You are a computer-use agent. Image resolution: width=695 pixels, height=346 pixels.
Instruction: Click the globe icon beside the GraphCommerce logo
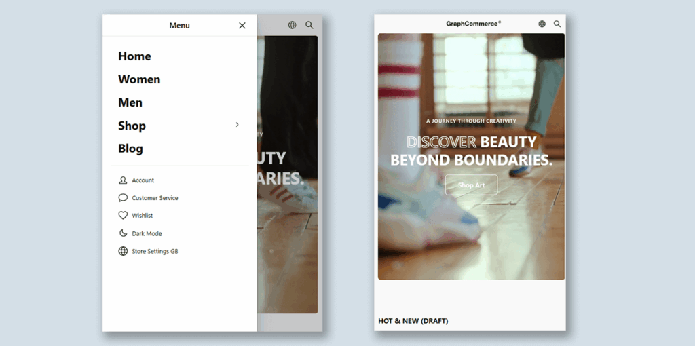pyautogui.click(x=542, y=24)
